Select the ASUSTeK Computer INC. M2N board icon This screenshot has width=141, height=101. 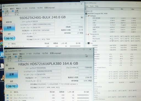(86, 14)
